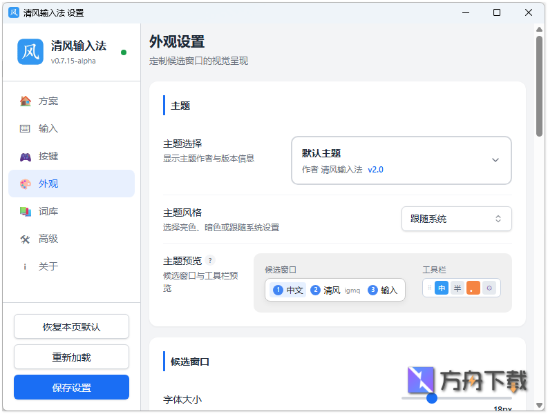
Task: Select the 外观 sidebar item
Action: point(71,184)
